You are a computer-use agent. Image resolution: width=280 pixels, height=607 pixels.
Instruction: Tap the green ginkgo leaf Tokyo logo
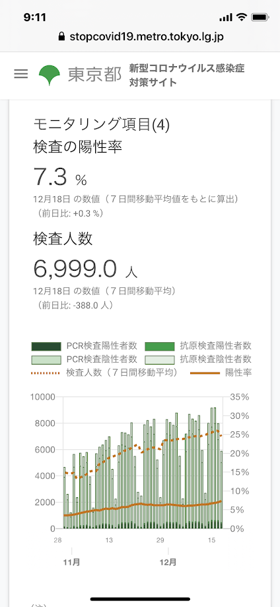[49, 75]
